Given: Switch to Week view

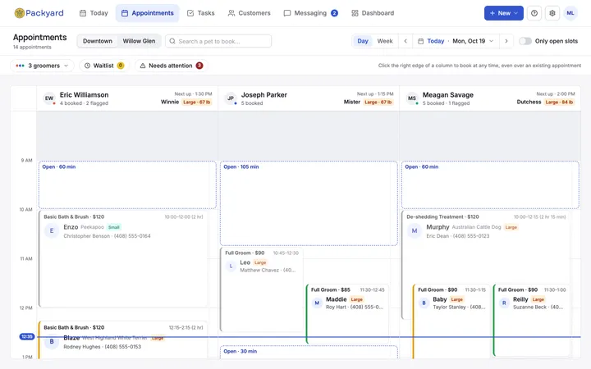Looking at the screenshot, I should [385, 41].
